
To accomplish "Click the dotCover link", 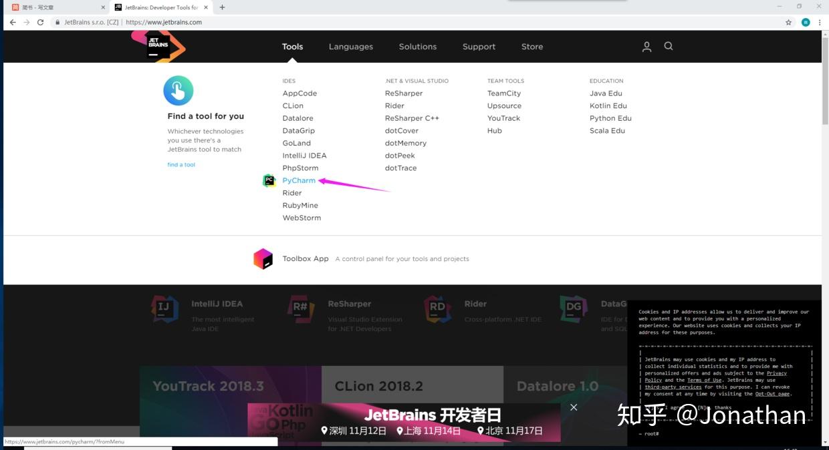I will 402,131.
